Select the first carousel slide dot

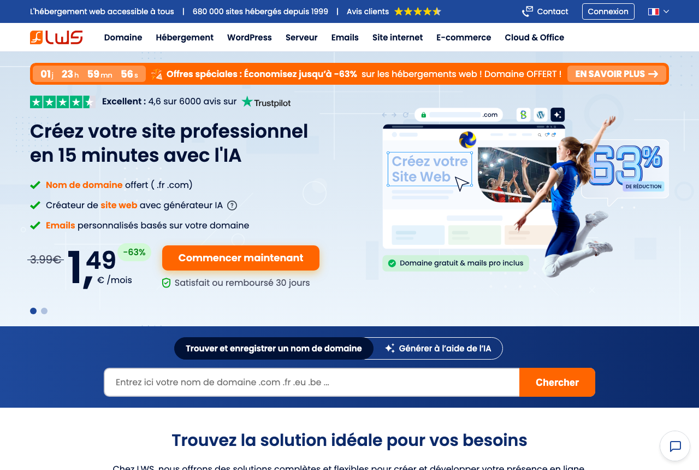point(33,311)
